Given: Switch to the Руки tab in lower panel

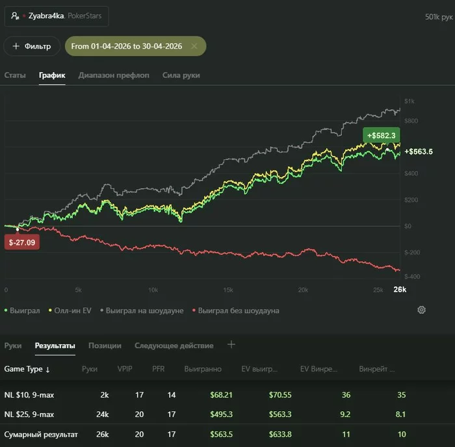Looking at the screenshot, I should click(13, 346).
